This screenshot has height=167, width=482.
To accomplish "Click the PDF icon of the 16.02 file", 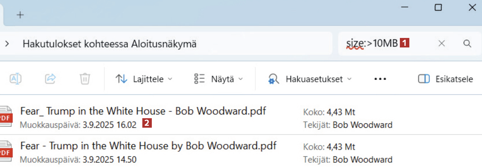I will pyautogui.click(x=6, y=117).
